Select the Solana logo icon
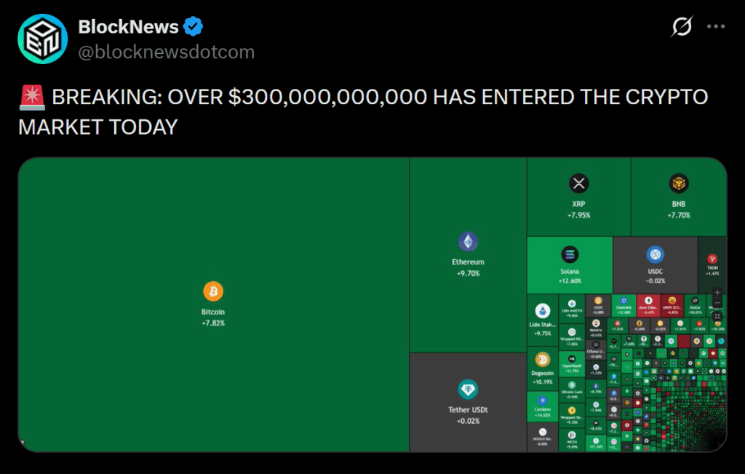Viewport: 745px width, 474px height. point(569,254)
